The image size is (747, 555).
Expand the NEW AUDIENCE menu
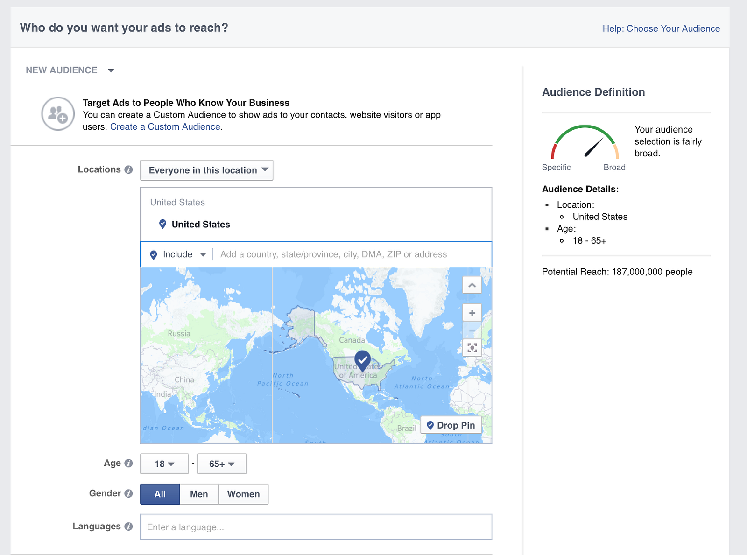click(70, 70)
